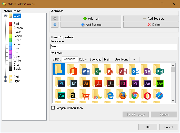Choose the Microsoft Office folder icon

tap(72, 69)
